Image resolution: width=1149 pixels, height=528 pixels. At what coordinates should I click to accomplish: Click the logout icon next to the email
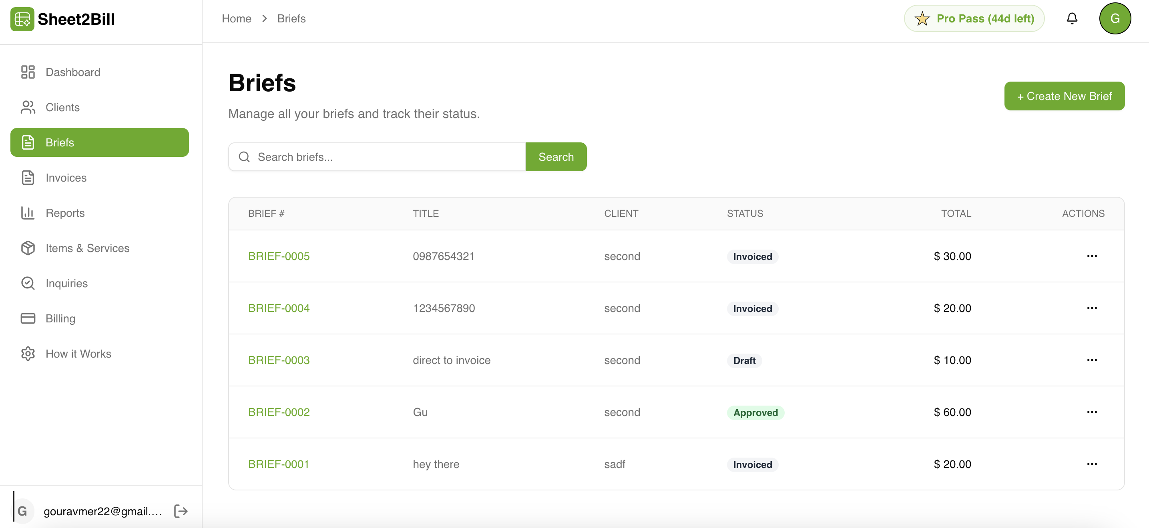[x=181, y=511]
